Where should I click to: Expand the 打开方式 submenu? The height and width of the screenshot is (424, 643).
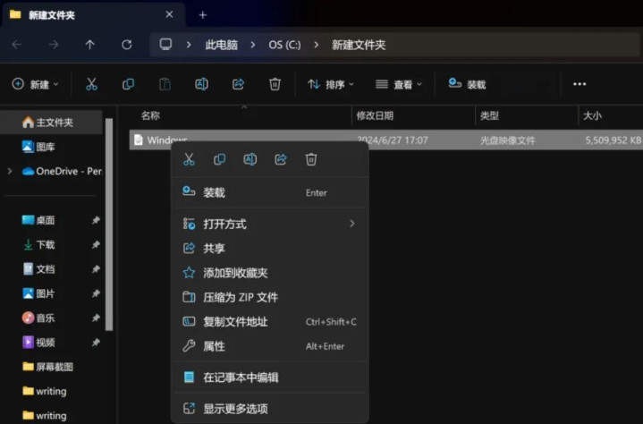point(268,224)
